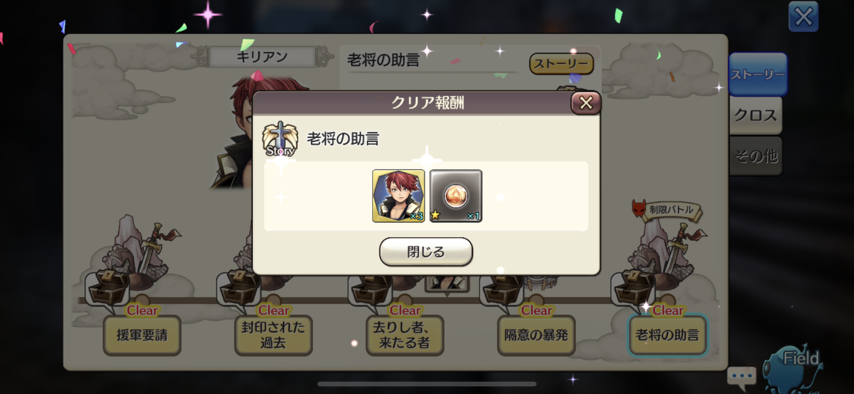Click the Story cross emblem icon

[280, 139]
